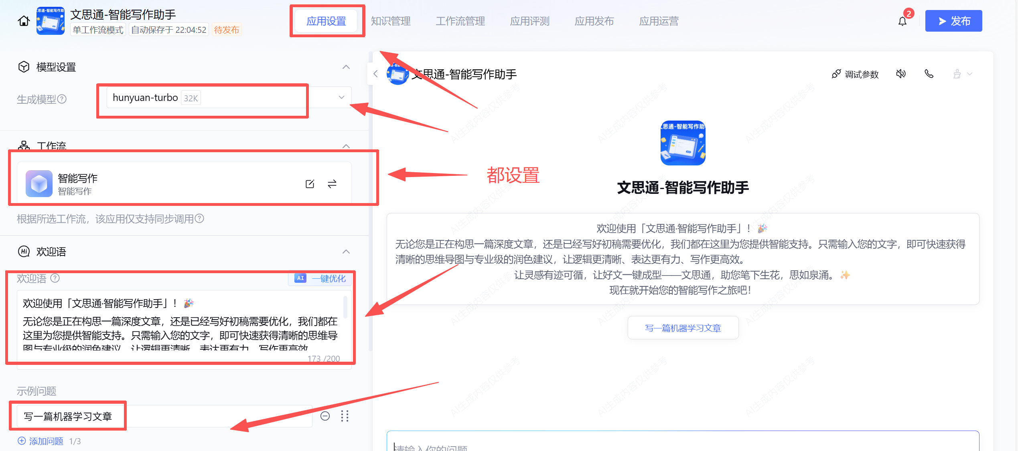This screenshot has height=451, width=1018.
Task: Click the 写一篇机器学习文章 example question field
Action: tap(164, 416)
